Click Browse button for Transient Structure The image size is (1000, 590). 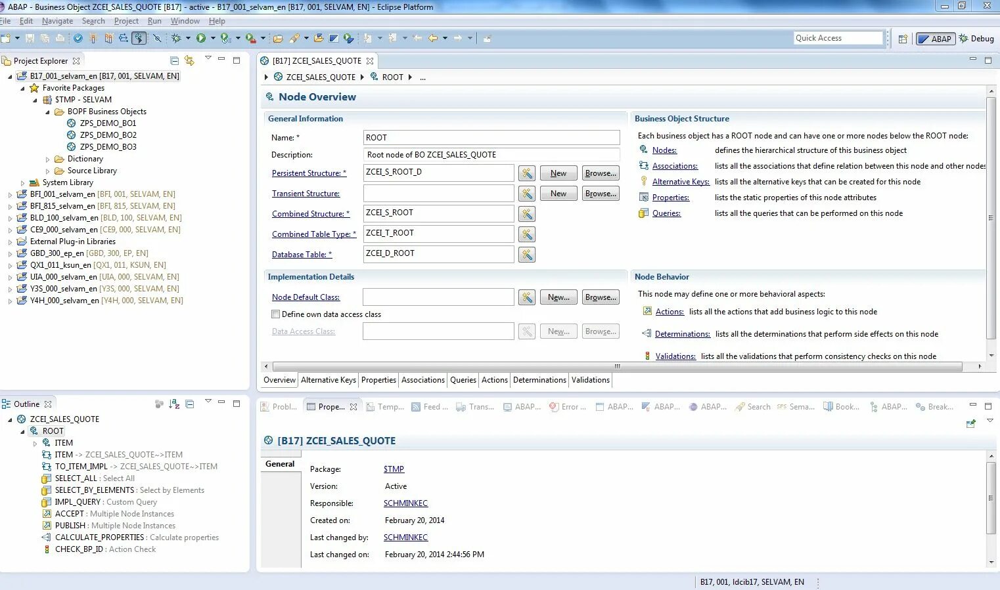[601, 194]
